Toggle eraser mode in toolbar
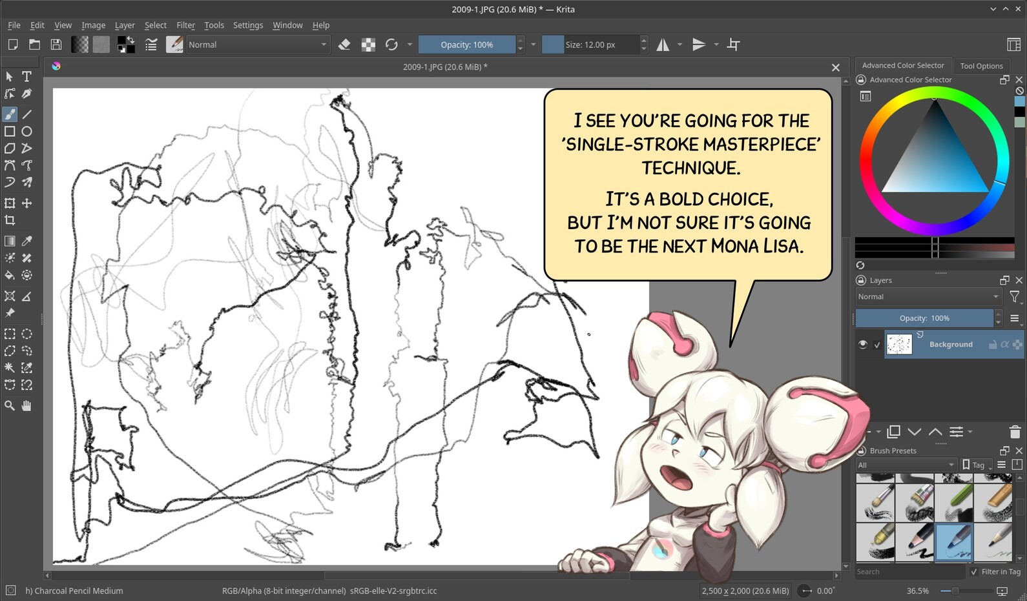The width and height of the screenshot is (1027, 601). 344,45
